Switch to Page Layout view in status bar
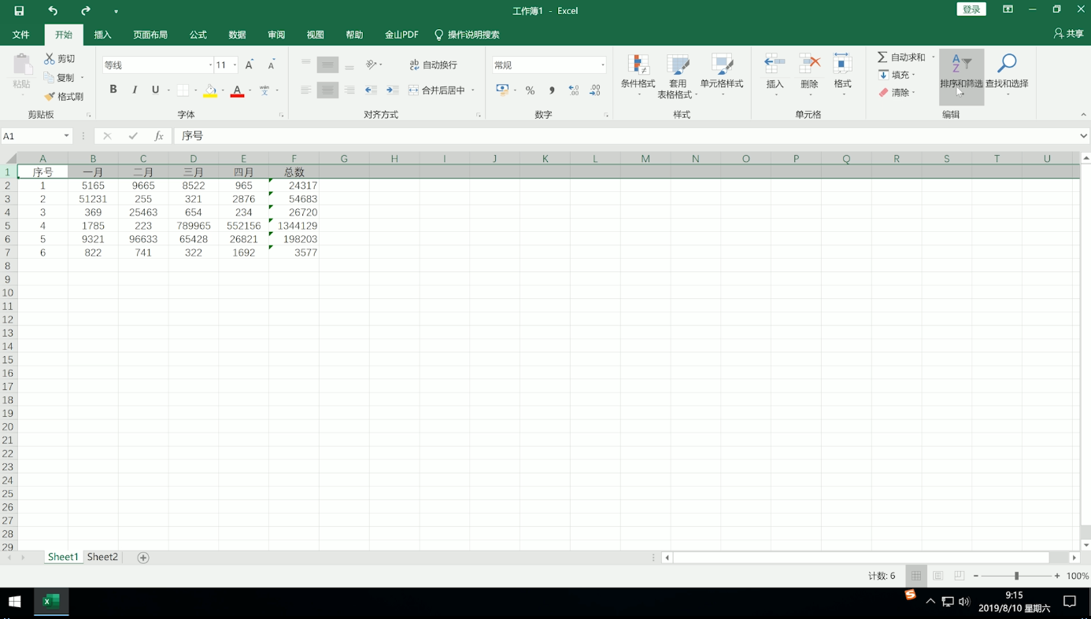 point(938,576)
